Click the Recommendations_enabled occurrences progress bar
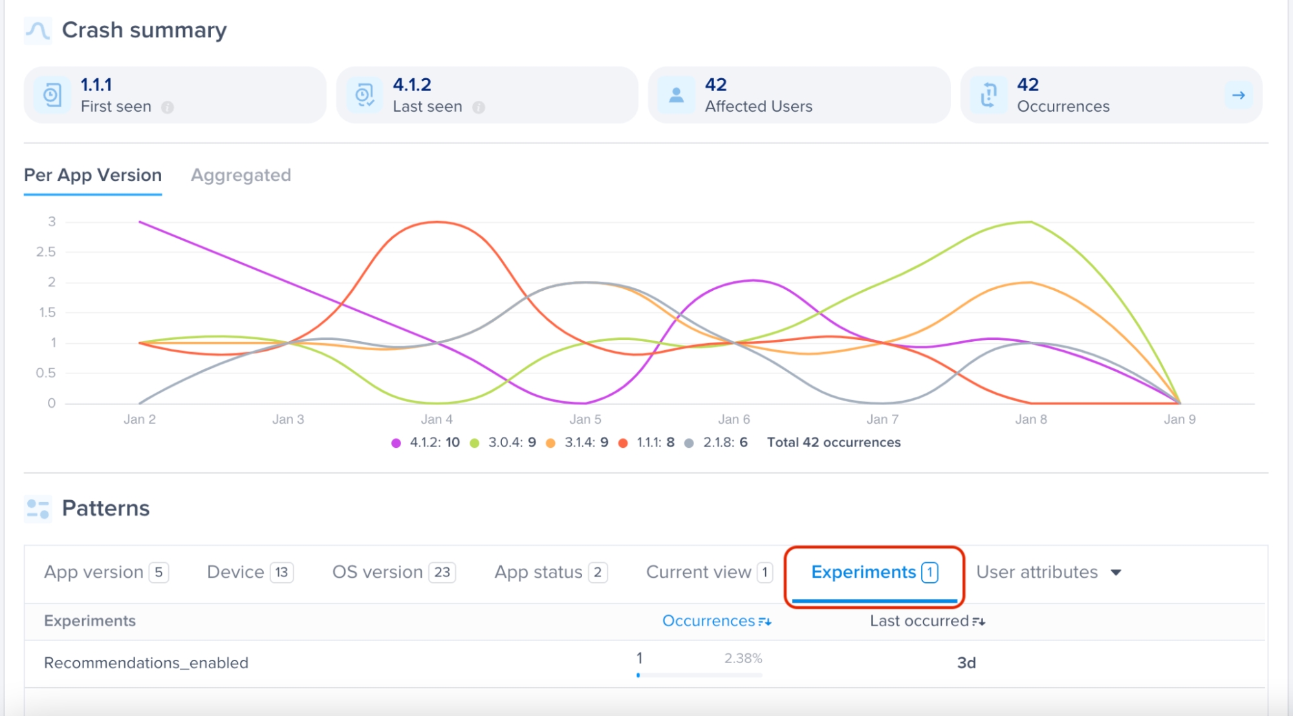This screenshot has width=1293, height=716. pos(699,675)
